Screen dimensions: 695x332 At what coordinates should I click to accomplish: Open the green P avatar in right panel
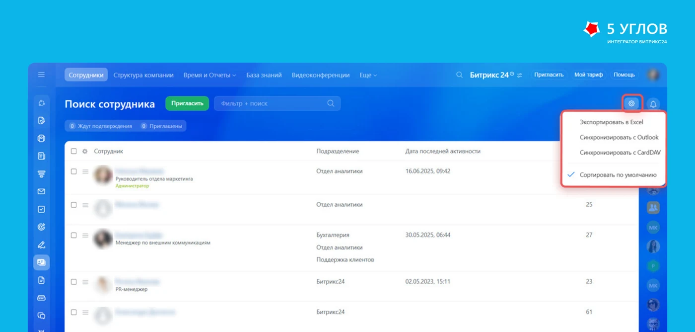[653, 266]
